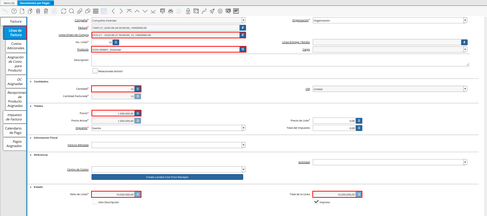Click the padlock icon in toolbar
The width and height of the screenshot is (487, 216).
click(x=188, y=11)
